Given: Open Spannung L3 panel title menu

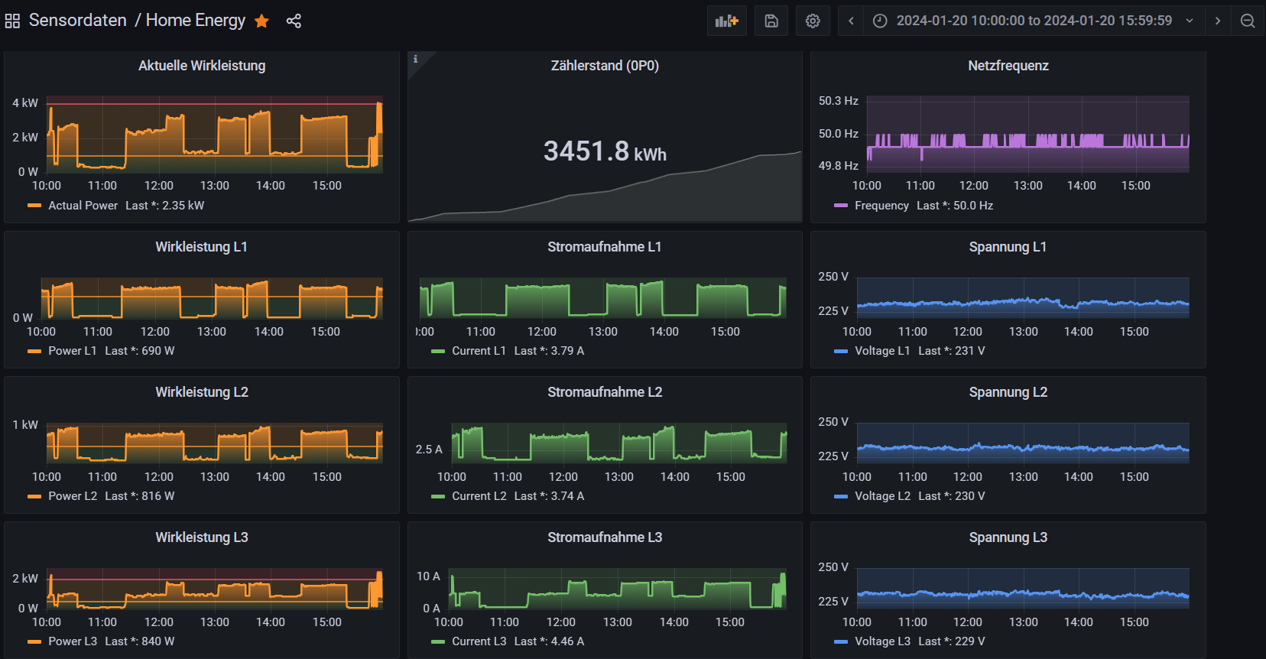Looking at the screenshot, I should coord(1008,537).
